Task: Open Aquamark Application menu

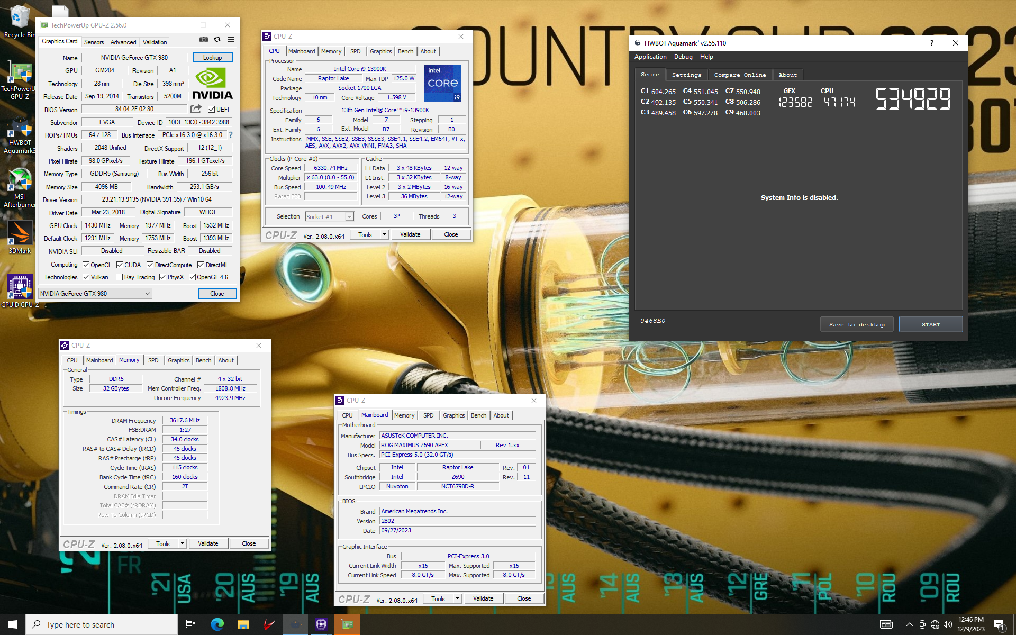Action: coord(650,57)
